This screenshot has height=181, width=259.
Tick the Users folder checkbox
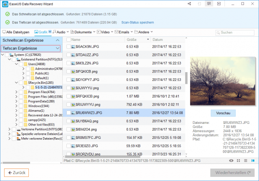pyautogui.click(x=21, y=64)
